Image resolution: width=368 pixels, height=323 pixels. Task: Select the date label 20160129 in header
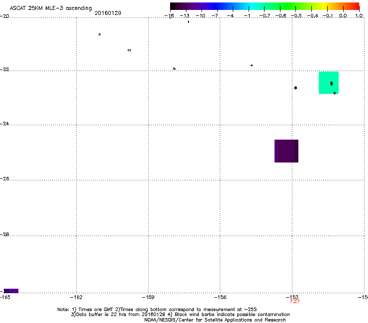(x=108, y=13)
